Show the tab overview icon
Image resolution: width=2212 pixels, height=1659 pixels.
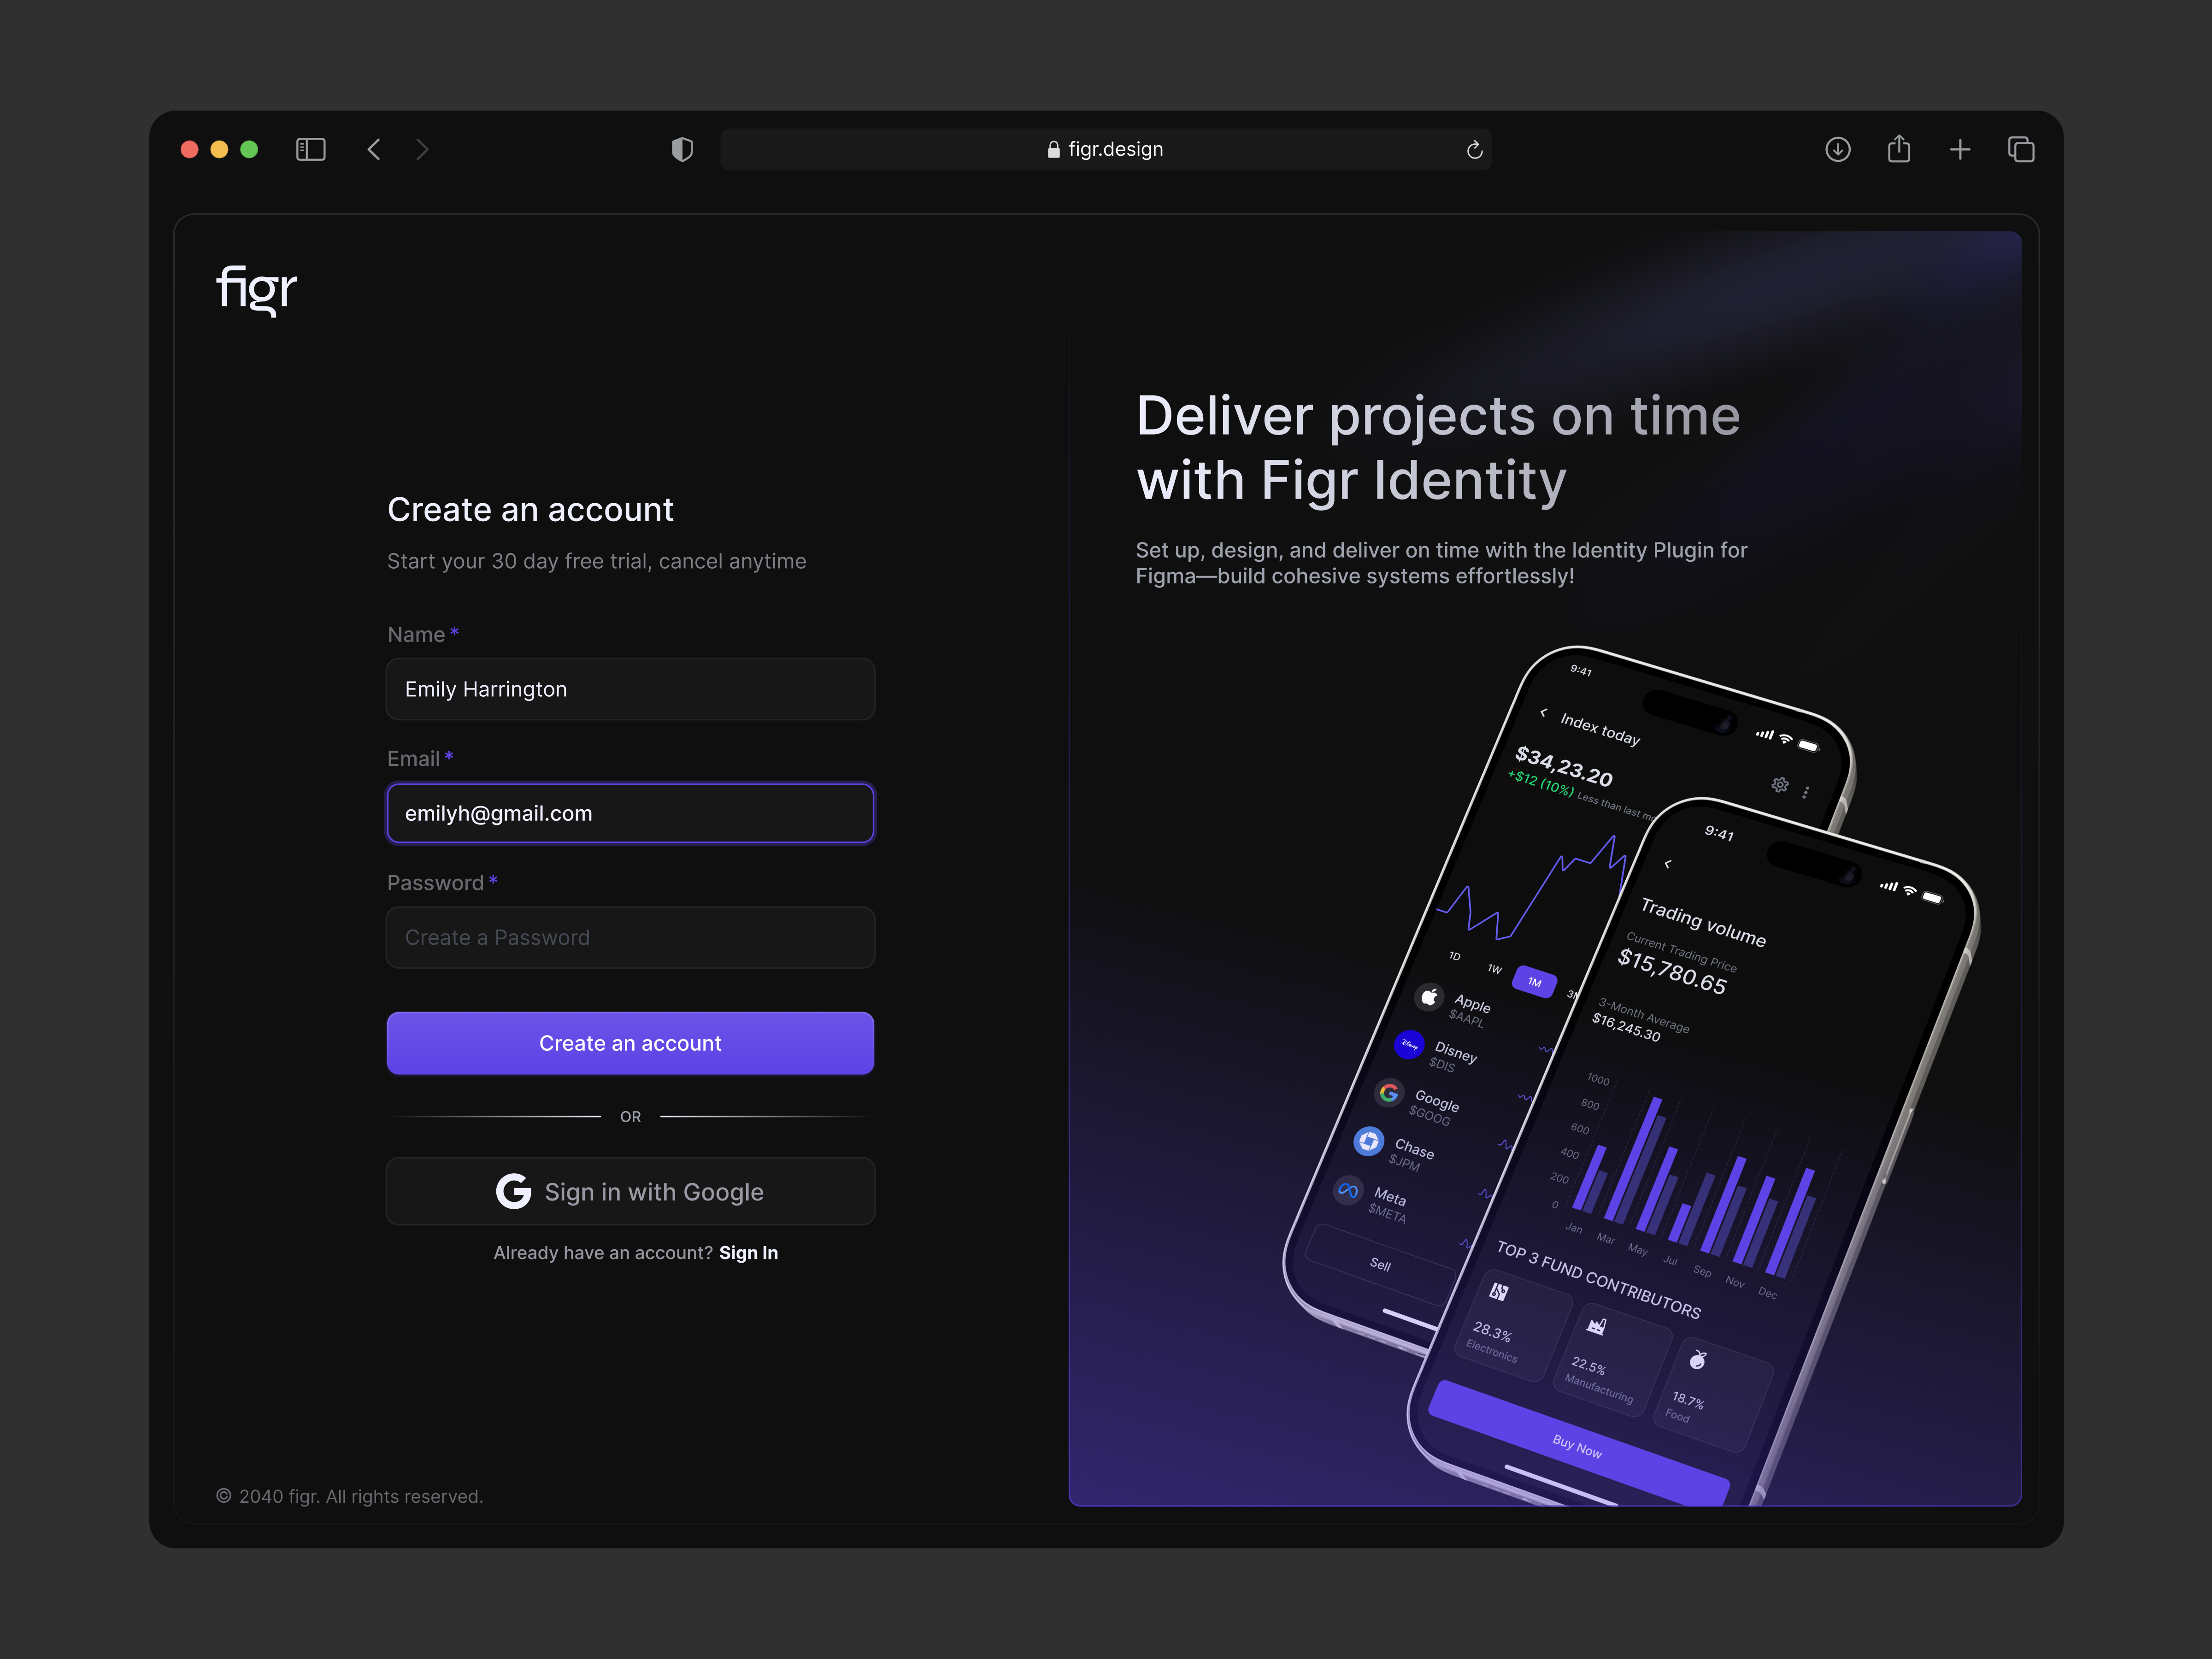click(2021, 149)
